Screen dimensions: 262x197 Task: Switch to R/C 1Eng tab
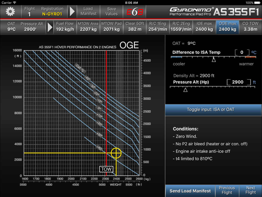158,27
